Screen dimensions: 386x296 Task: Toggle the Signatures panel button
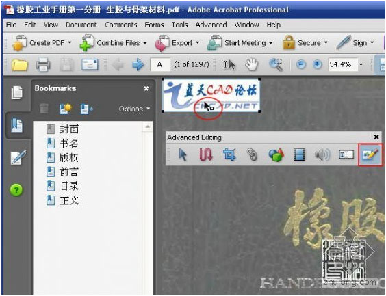18,157
